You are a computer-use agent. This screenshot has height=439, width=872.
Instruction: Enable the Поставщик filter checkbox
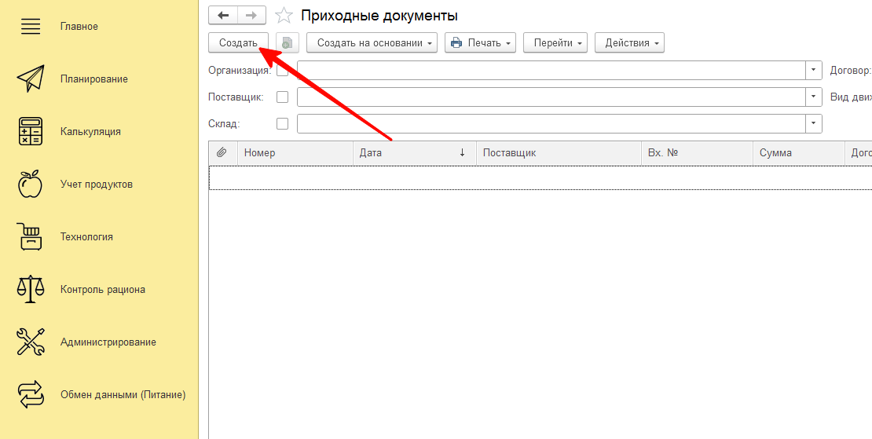click(x=283, y=97)
